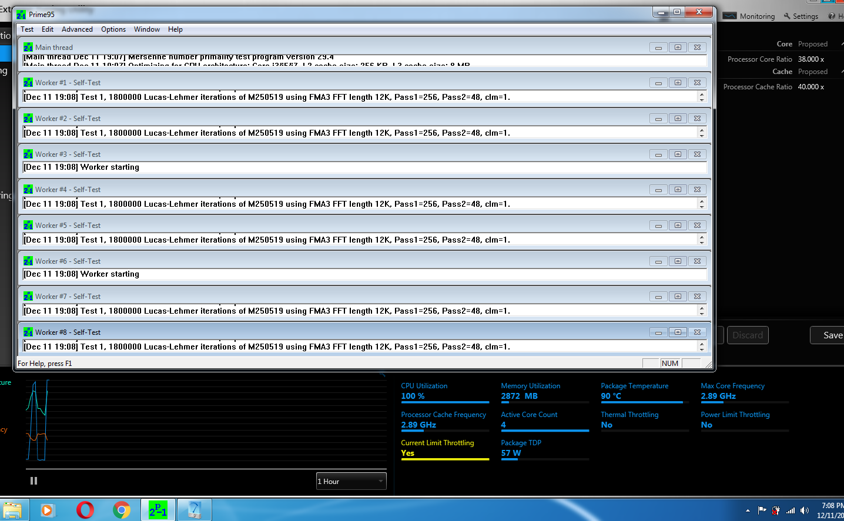Open the 1 Hour graph time range dropdown
Image resolution: width=844 pixels, height=521 pixels.
coord(351,481)
